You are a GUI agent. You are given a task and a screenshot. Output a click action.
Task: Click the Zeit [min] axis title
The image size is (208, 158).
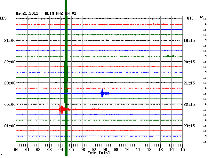(99, 153)
